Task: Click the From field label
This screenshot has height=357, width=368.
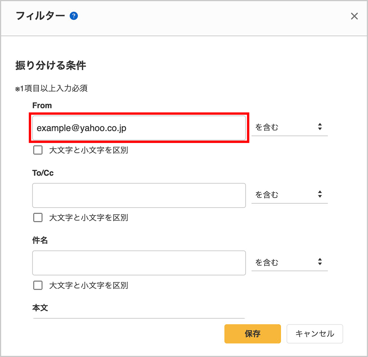Action: (x=42, y=106)
